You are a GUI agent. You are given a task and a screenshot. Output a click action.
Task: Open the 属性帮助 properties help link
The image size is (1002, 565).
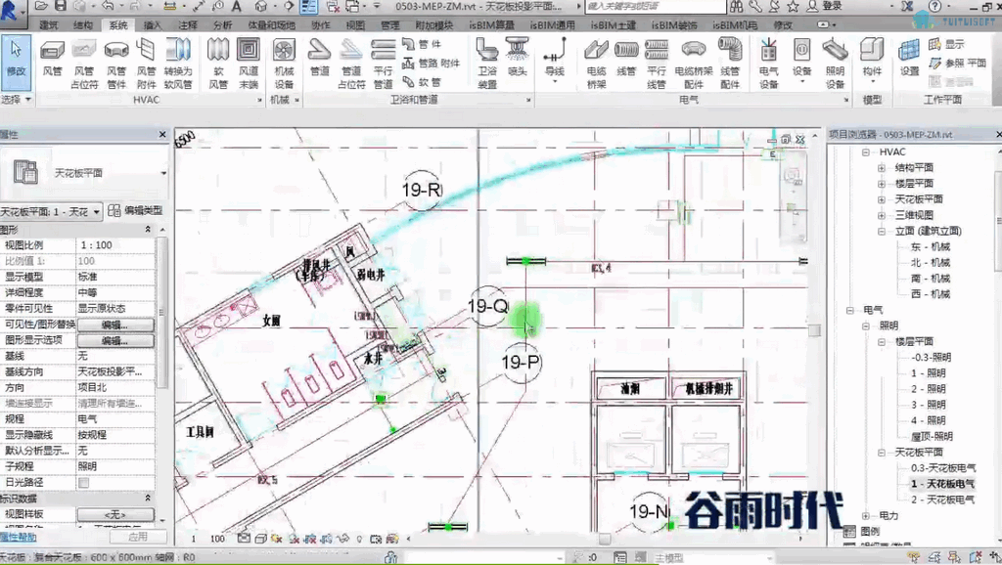18,537
